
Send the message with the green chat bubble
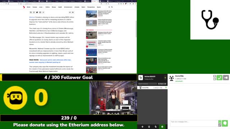pos(225,123)
